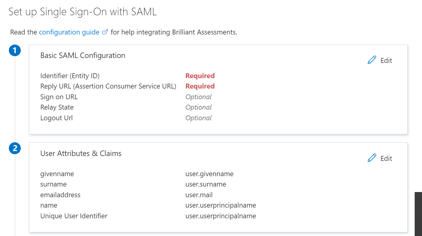Click the Logout Url Optional value
The height and width of the screenshot is (236, 422).
coord(198,118)
